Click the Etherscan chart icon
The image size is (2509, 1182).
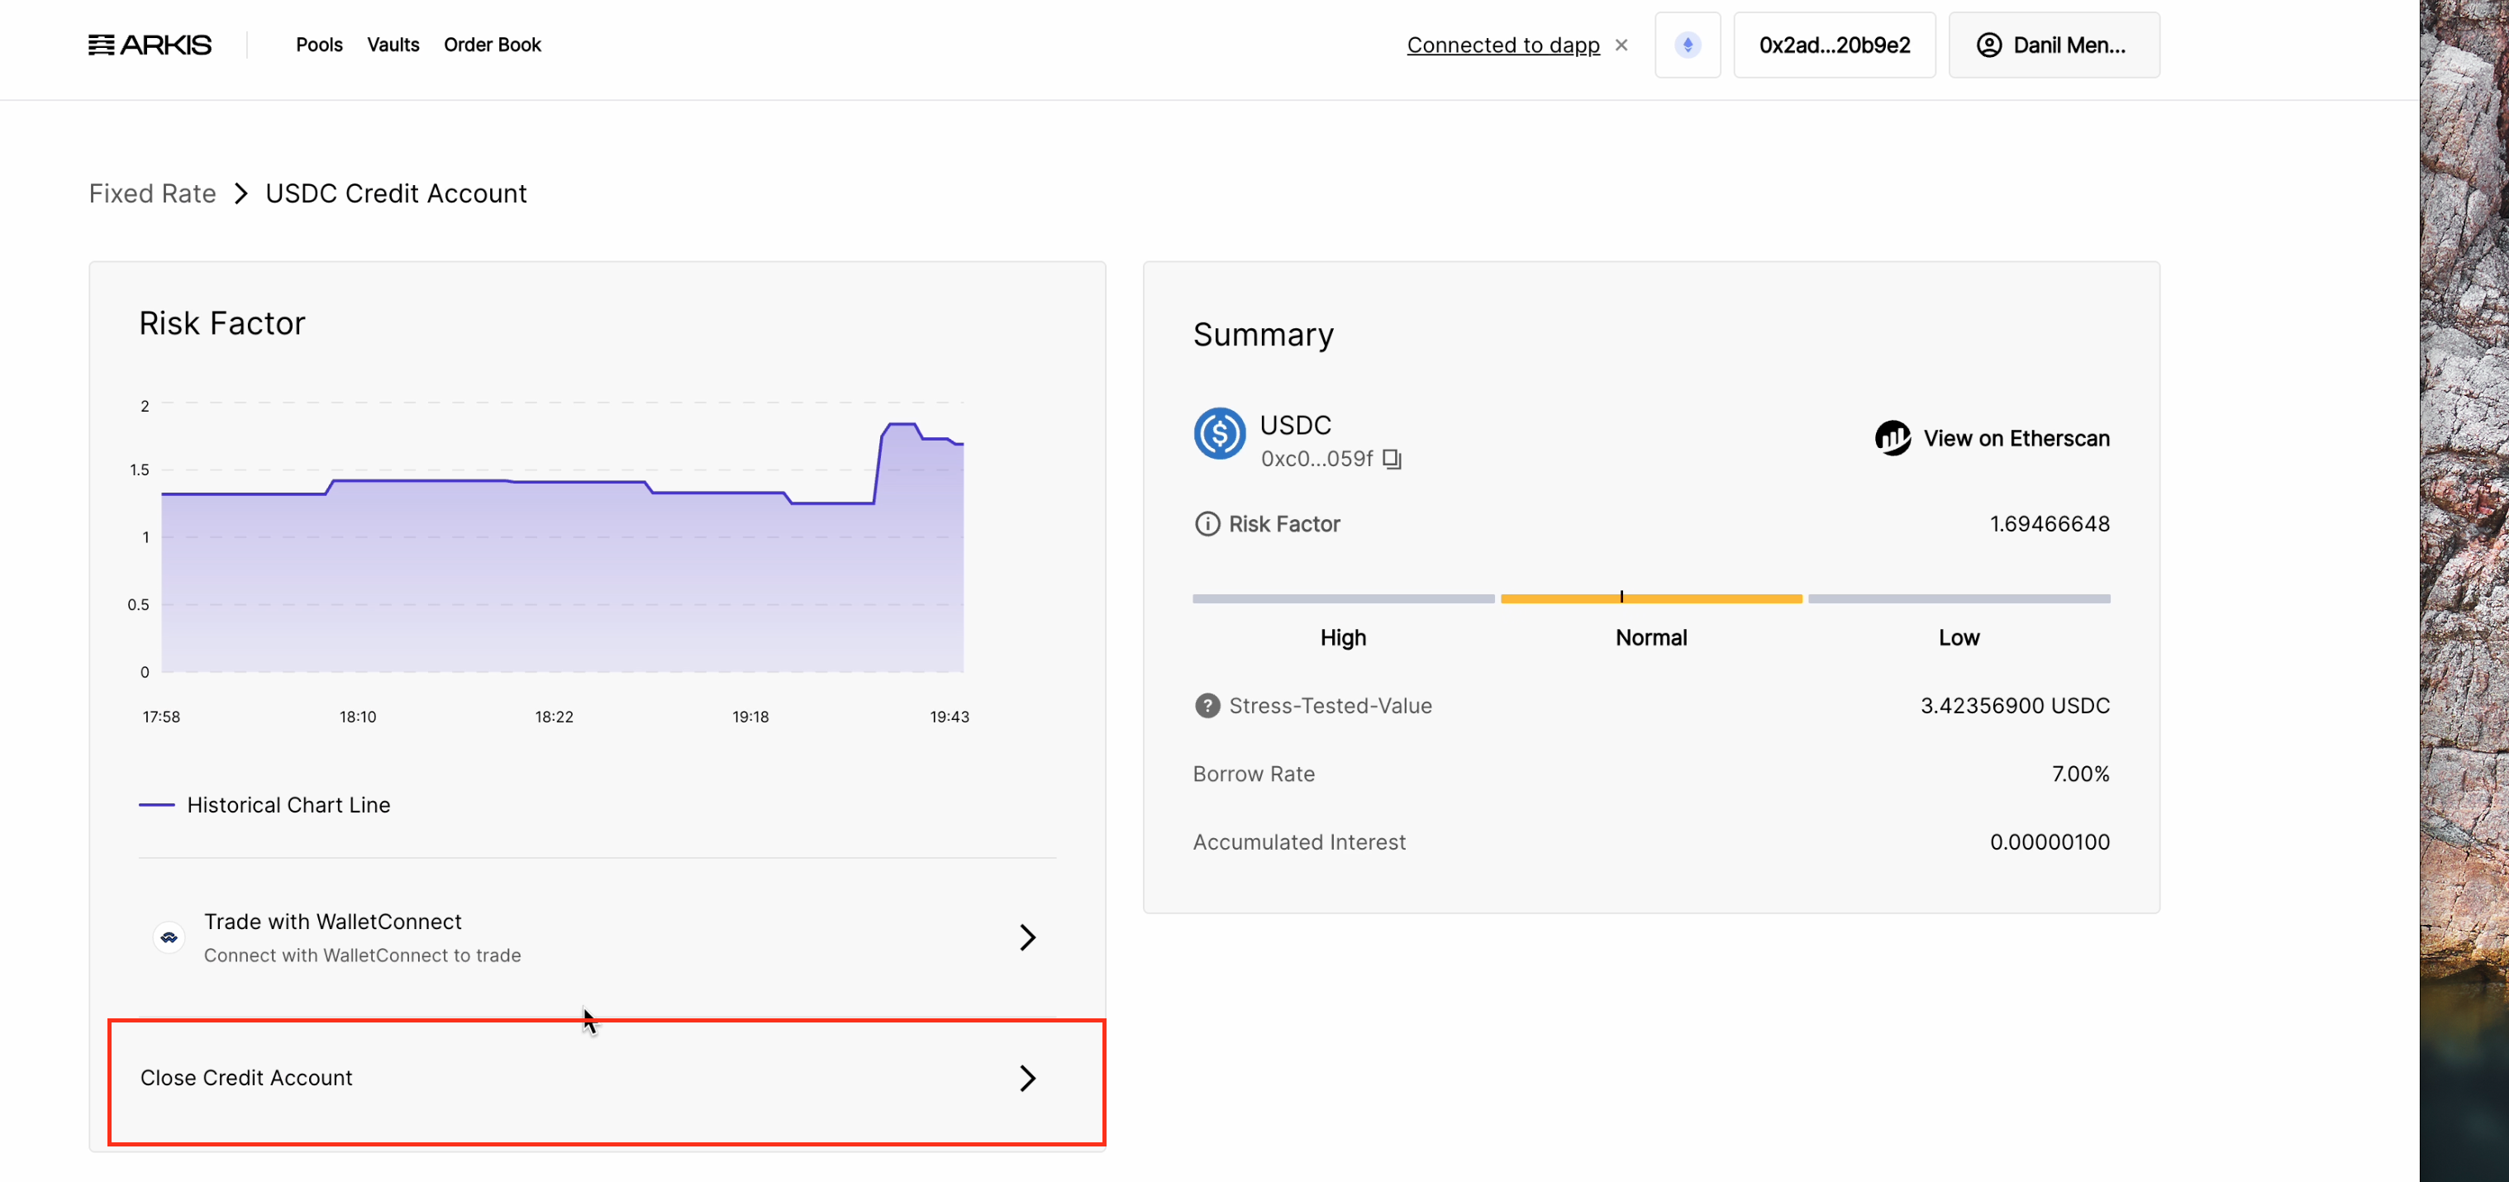tap(1892, 439)
